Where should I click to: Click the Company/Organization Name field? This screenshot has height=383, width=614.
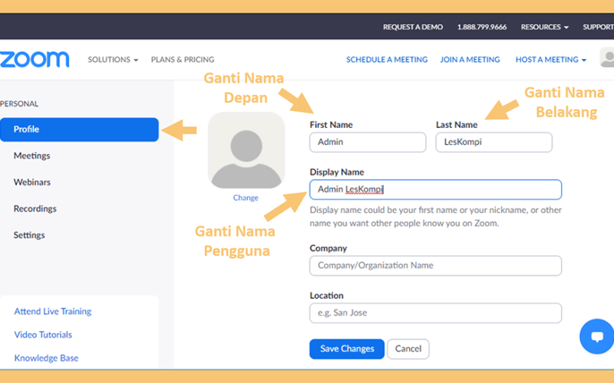click(435, 266)
